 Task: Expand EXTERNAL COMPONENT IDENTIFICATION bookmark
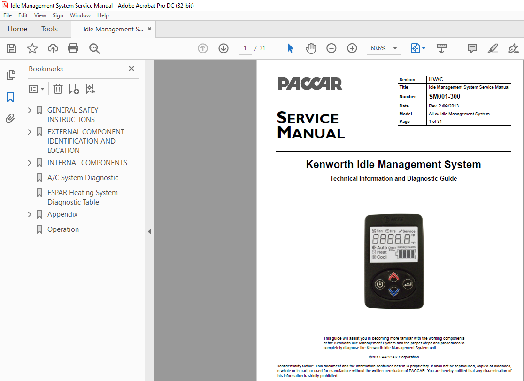tap(30, 132)
